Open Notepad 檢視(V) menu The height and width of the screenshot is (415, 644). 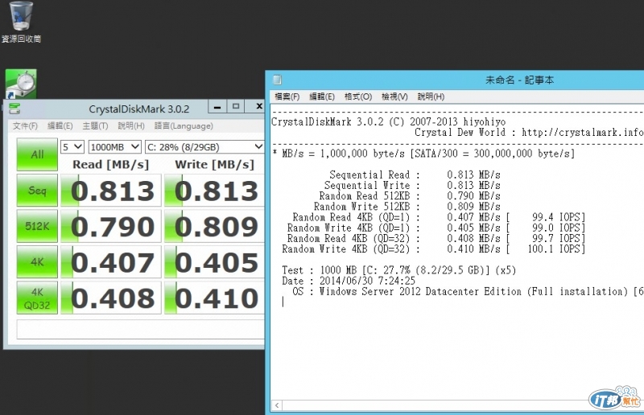pos(394,97)
